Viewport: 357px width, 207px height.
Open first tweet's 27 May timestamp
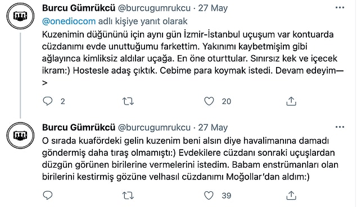(x=213, y=8)
